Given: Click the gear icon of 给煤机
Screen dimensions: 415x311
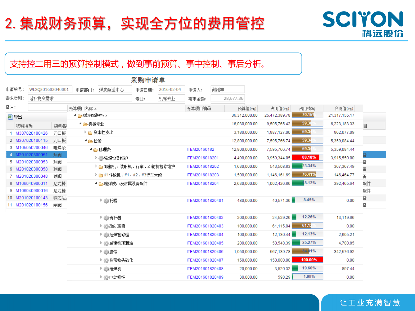Looking at the screenshot, I should pos(106,269).
